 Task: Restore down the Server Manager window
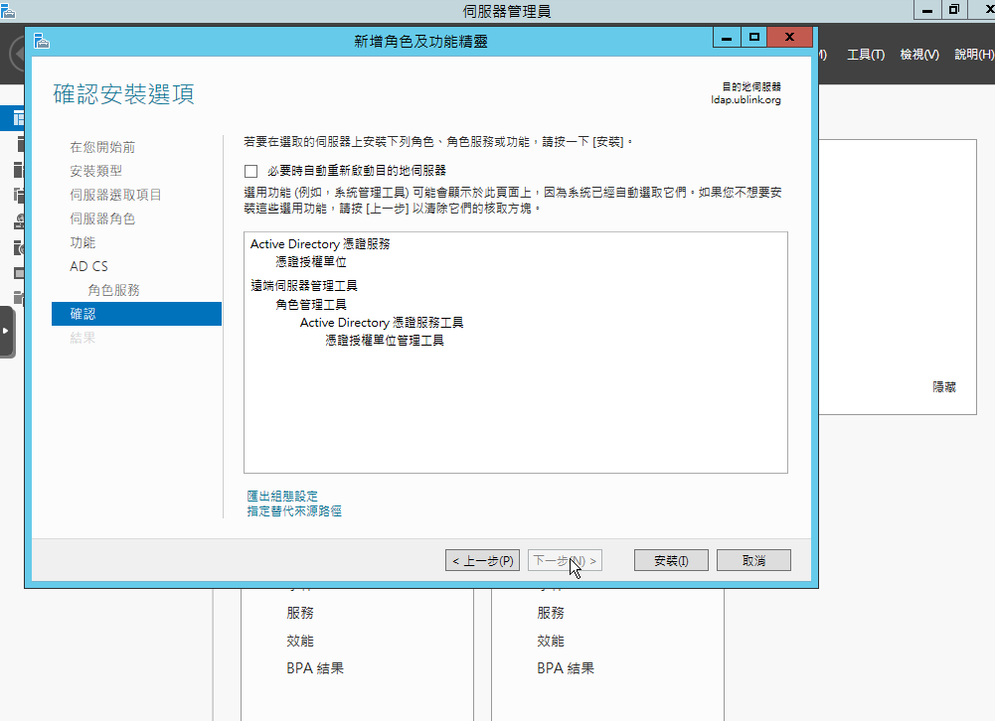(x=954, y=10)
